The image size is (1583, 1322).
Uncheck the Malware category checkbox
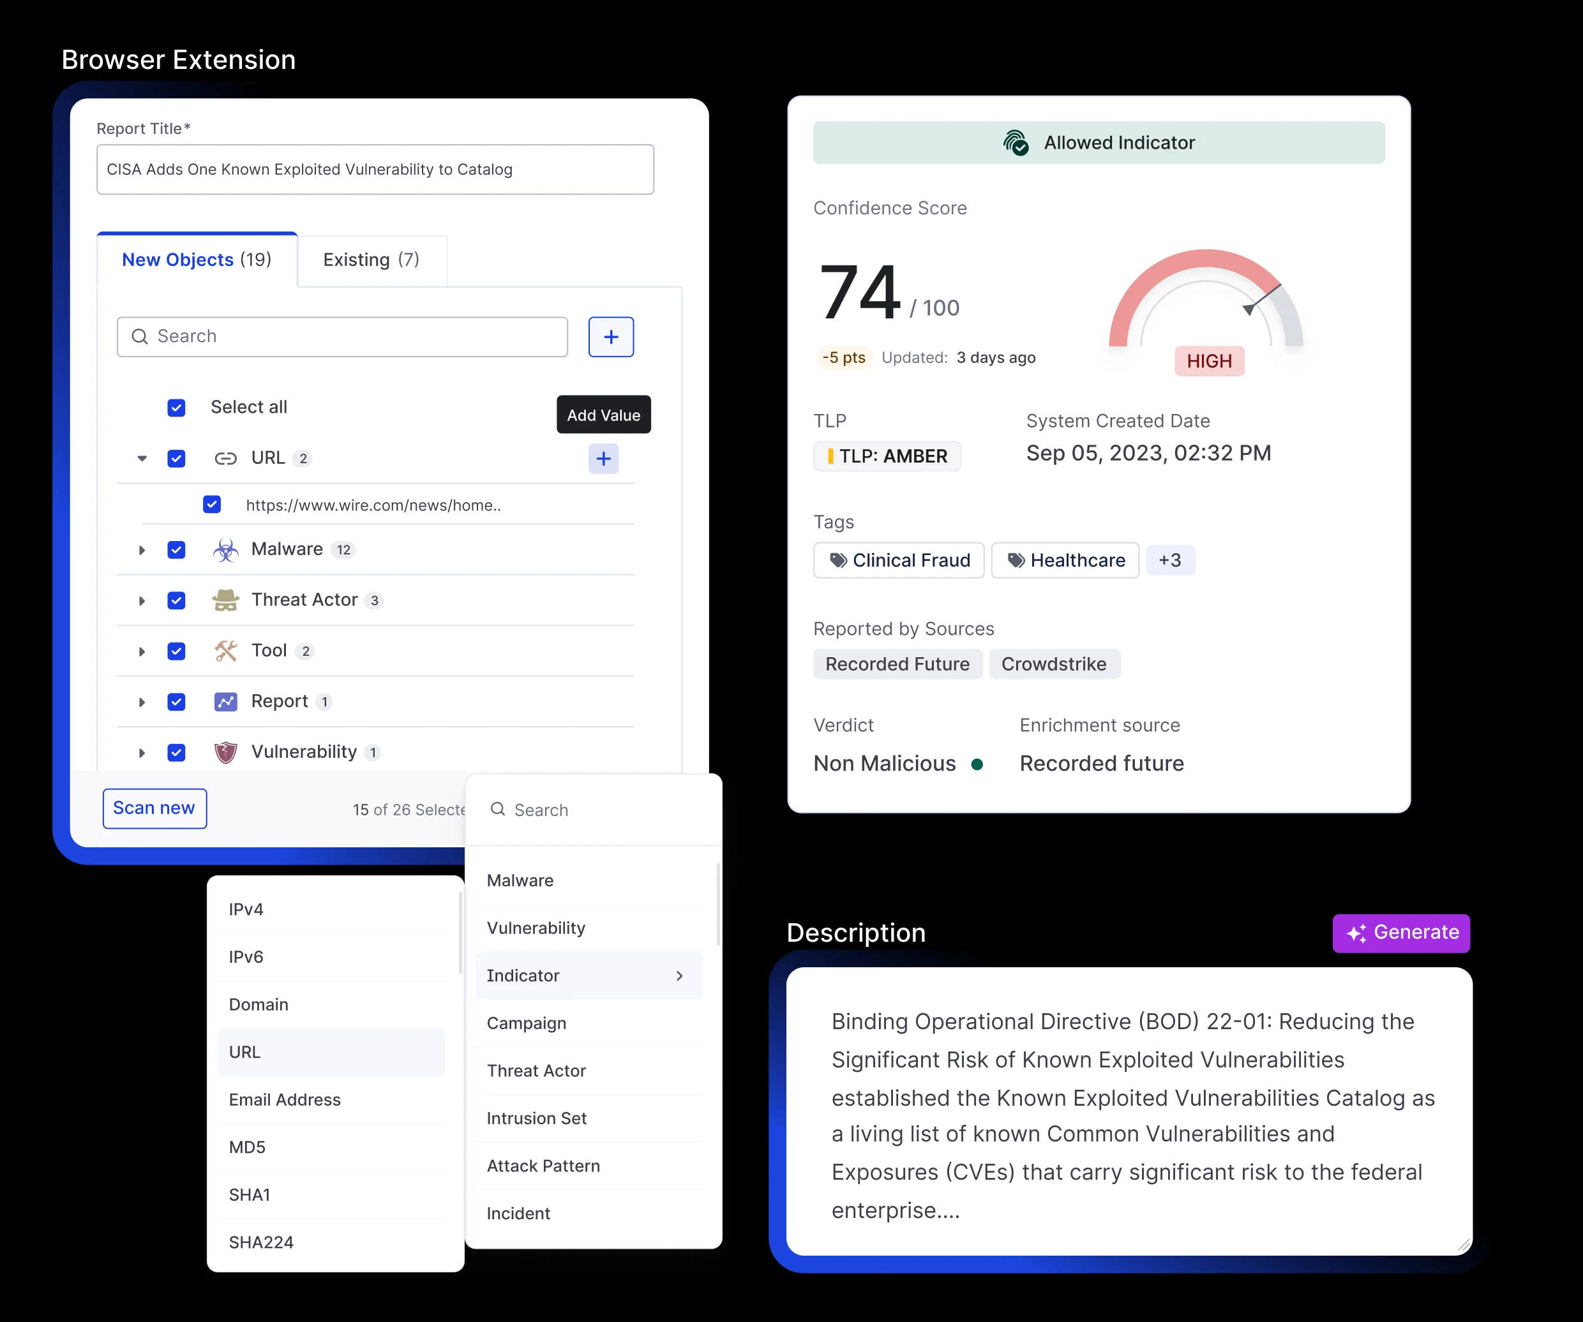coord(176,549)
